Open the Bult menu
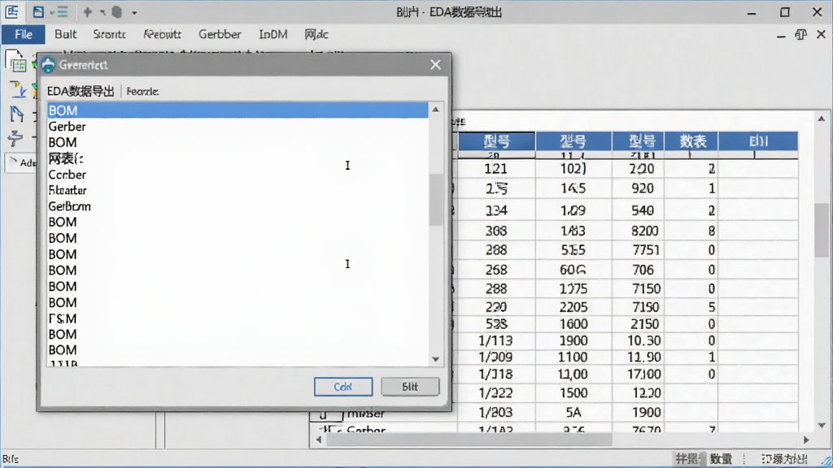 [65, 34]
